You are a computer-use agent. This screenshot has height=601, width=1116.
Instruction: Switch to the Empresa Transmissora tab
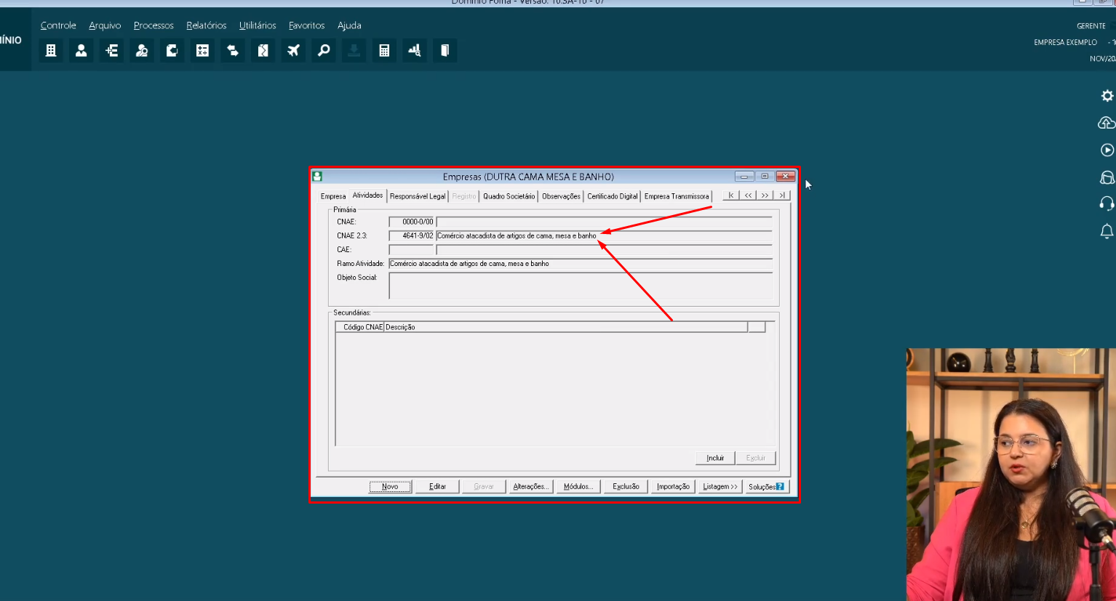click(x=677, y=196)
